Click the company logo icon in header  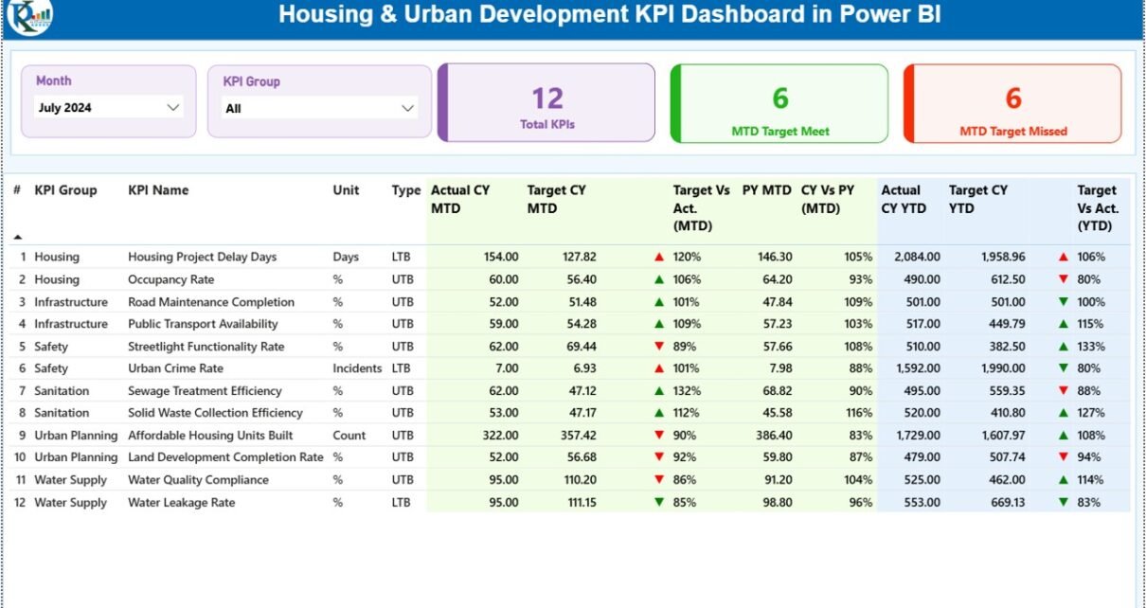click(x=28, y=16)
